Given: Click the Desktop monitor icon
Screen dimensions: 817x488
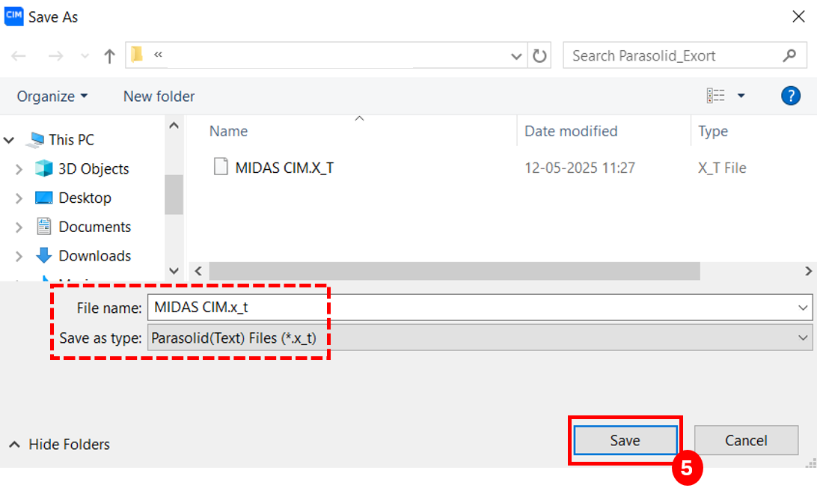Looking at the screenshot, I should click(43, 198).
